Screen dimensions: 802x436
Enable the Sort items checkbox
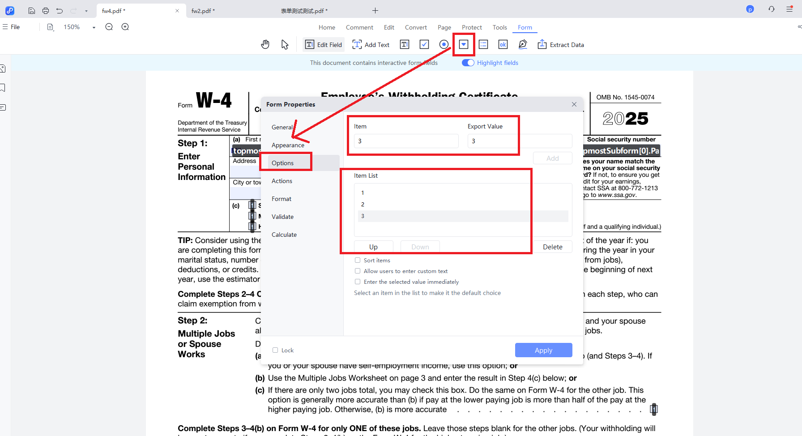[358, 260]
